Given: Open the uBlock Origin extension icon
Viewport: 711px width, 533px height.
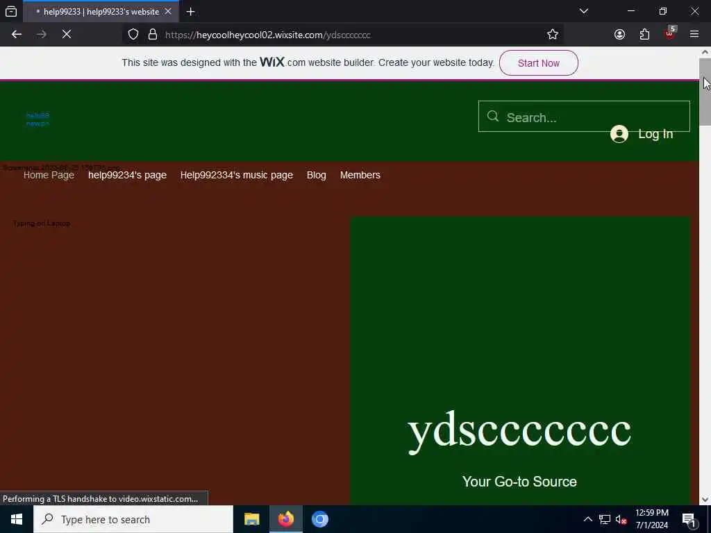Looking at the screenshot, I should tap(670, 33).
